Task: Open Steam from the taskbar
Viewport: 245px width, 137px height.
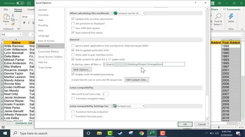Action: (x=120, y=133)
